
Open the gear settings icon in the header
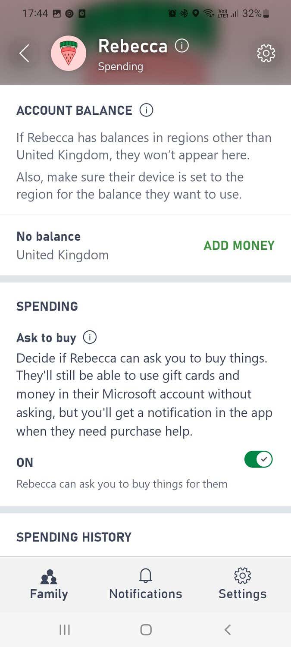pos(266,53)
